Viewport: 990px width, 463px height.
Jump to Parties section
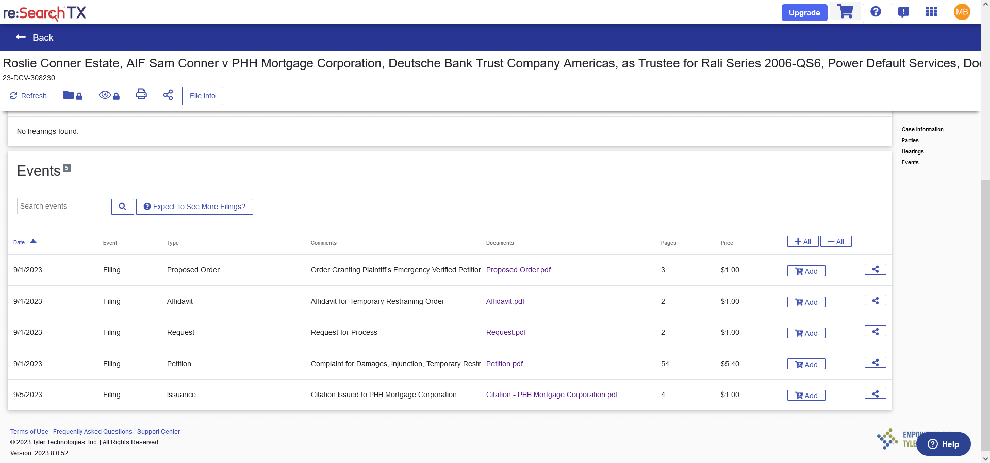click(x=910, y=140)
